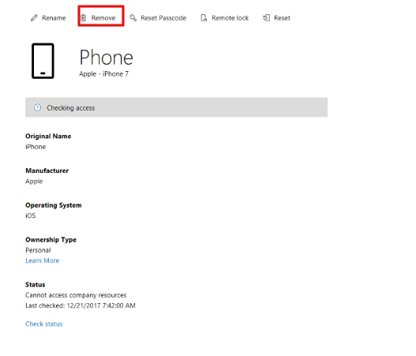Select the Rename label in toolbar
Screen dimensions: 416x356
(x=54, y=18)
